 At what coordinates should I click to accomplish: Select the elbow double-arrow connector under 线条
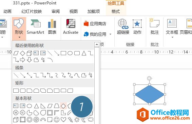(x=50, y=75)
